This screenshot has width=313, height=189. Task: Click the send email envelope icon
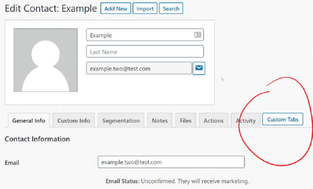coord(199,68)
